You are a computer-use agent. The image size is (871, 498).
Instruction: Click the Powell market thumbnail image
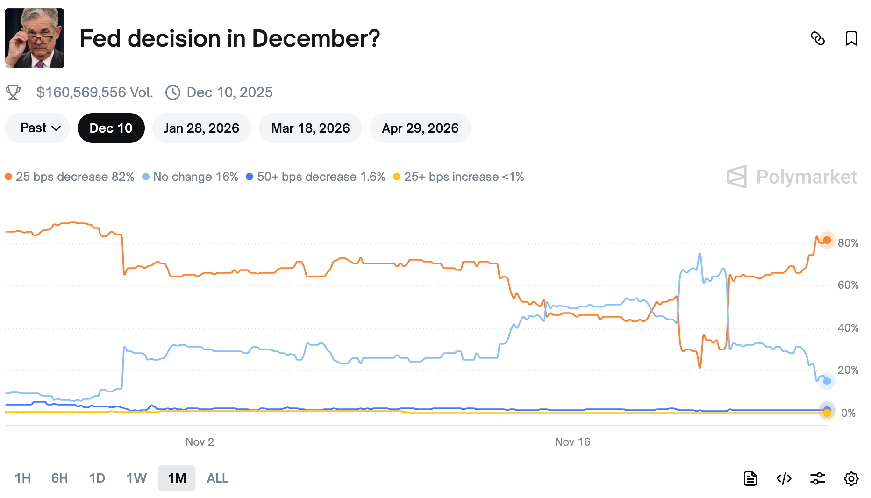[35, 38]
